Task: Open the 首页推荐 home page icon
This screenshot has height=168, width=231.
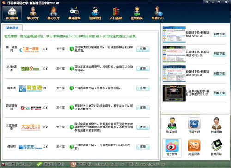Action: tap(12, 13)
